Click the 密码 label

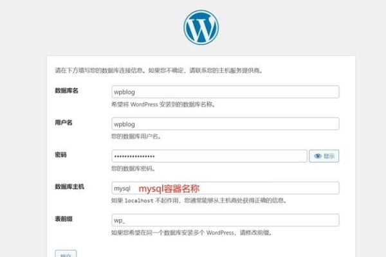coord(60,155)
